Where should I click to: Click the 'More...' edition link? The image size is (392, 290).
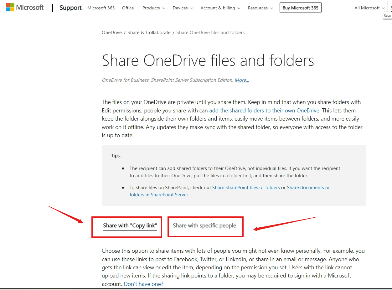coord(241,80)
